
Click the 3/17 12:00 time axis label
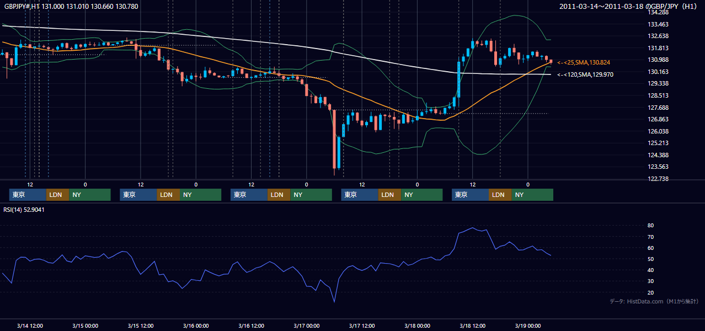pos(362,325)
